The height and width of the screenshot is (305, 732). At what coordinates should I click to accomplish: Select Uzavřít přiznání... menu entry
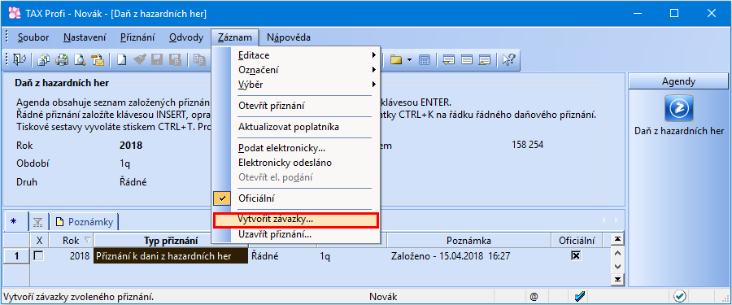(x=296, y=234)
